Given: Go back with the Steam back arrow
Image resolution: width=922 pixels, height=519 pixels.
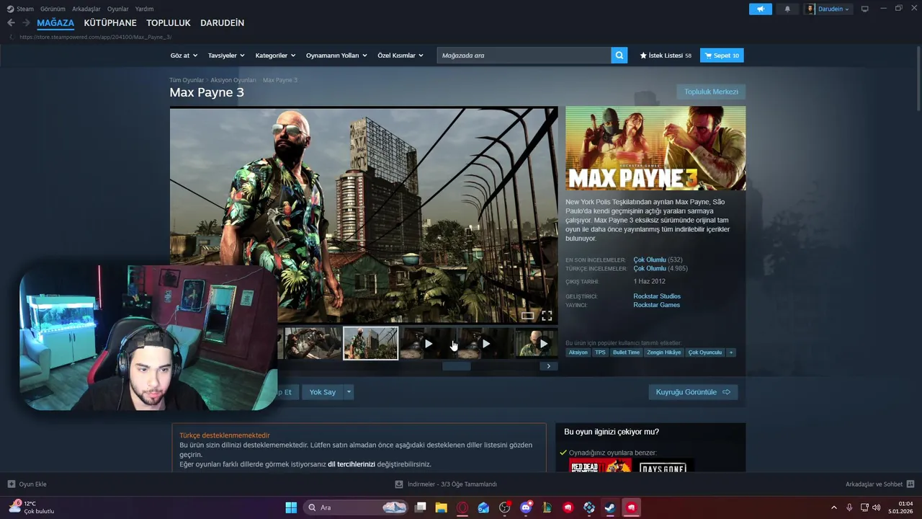Looking at the screenshot, I should [x=11, y=23].
